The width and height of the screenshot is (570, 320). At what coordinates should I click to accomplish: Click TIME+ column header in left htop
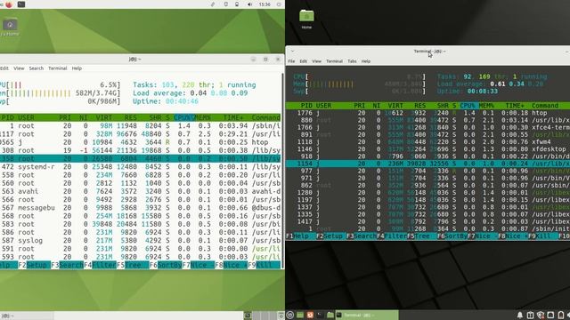[x=232, y=117]
